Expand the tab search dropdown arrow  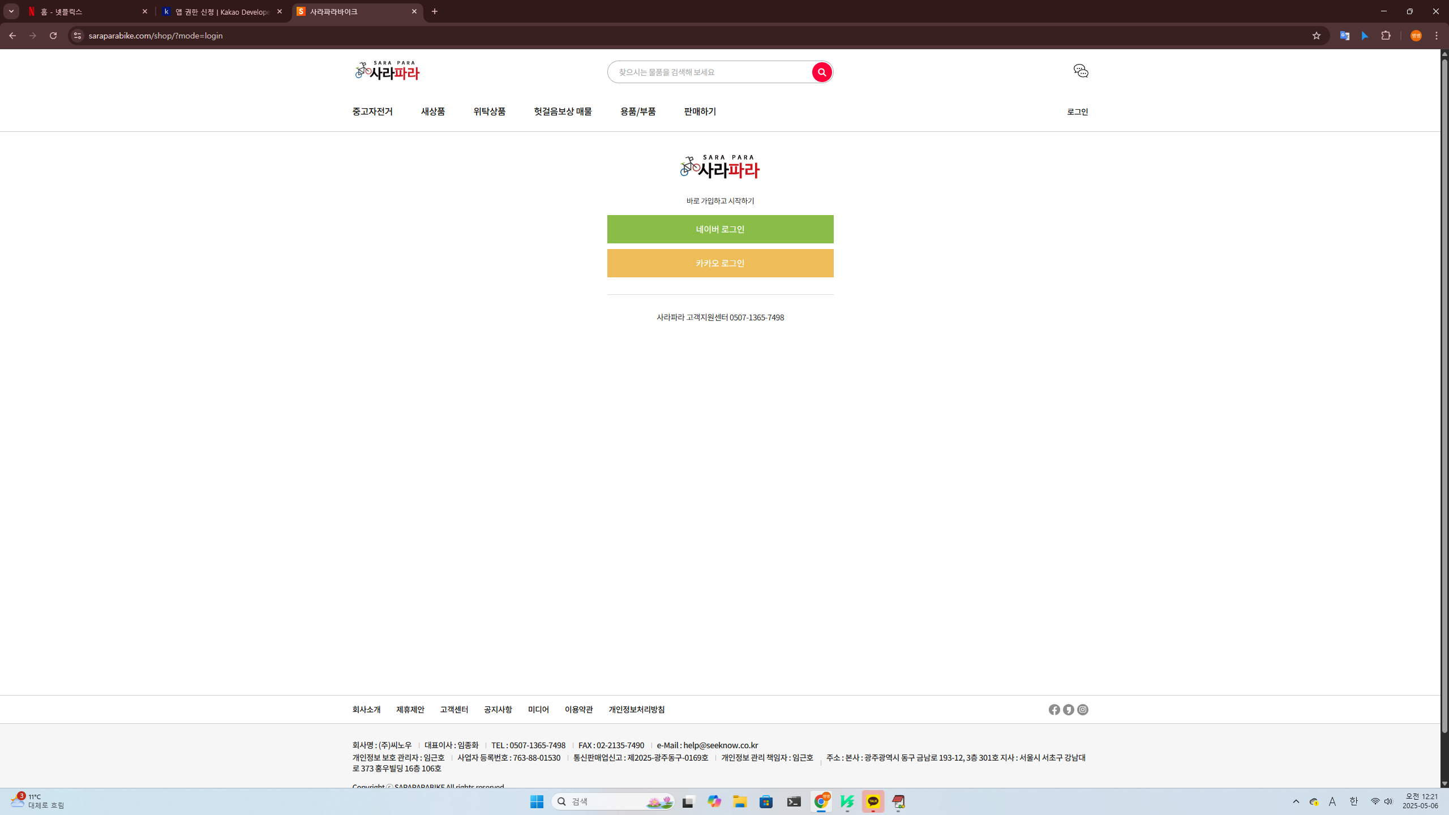tap(11, 11)
